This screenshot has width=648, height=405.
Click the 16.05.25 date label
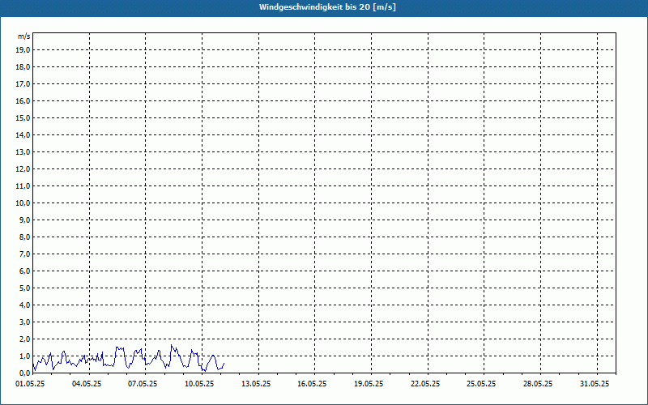312,384
